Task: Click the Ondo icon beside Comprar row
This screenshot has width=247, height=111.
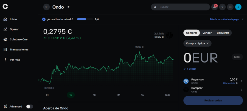Action: pos(186,90)
